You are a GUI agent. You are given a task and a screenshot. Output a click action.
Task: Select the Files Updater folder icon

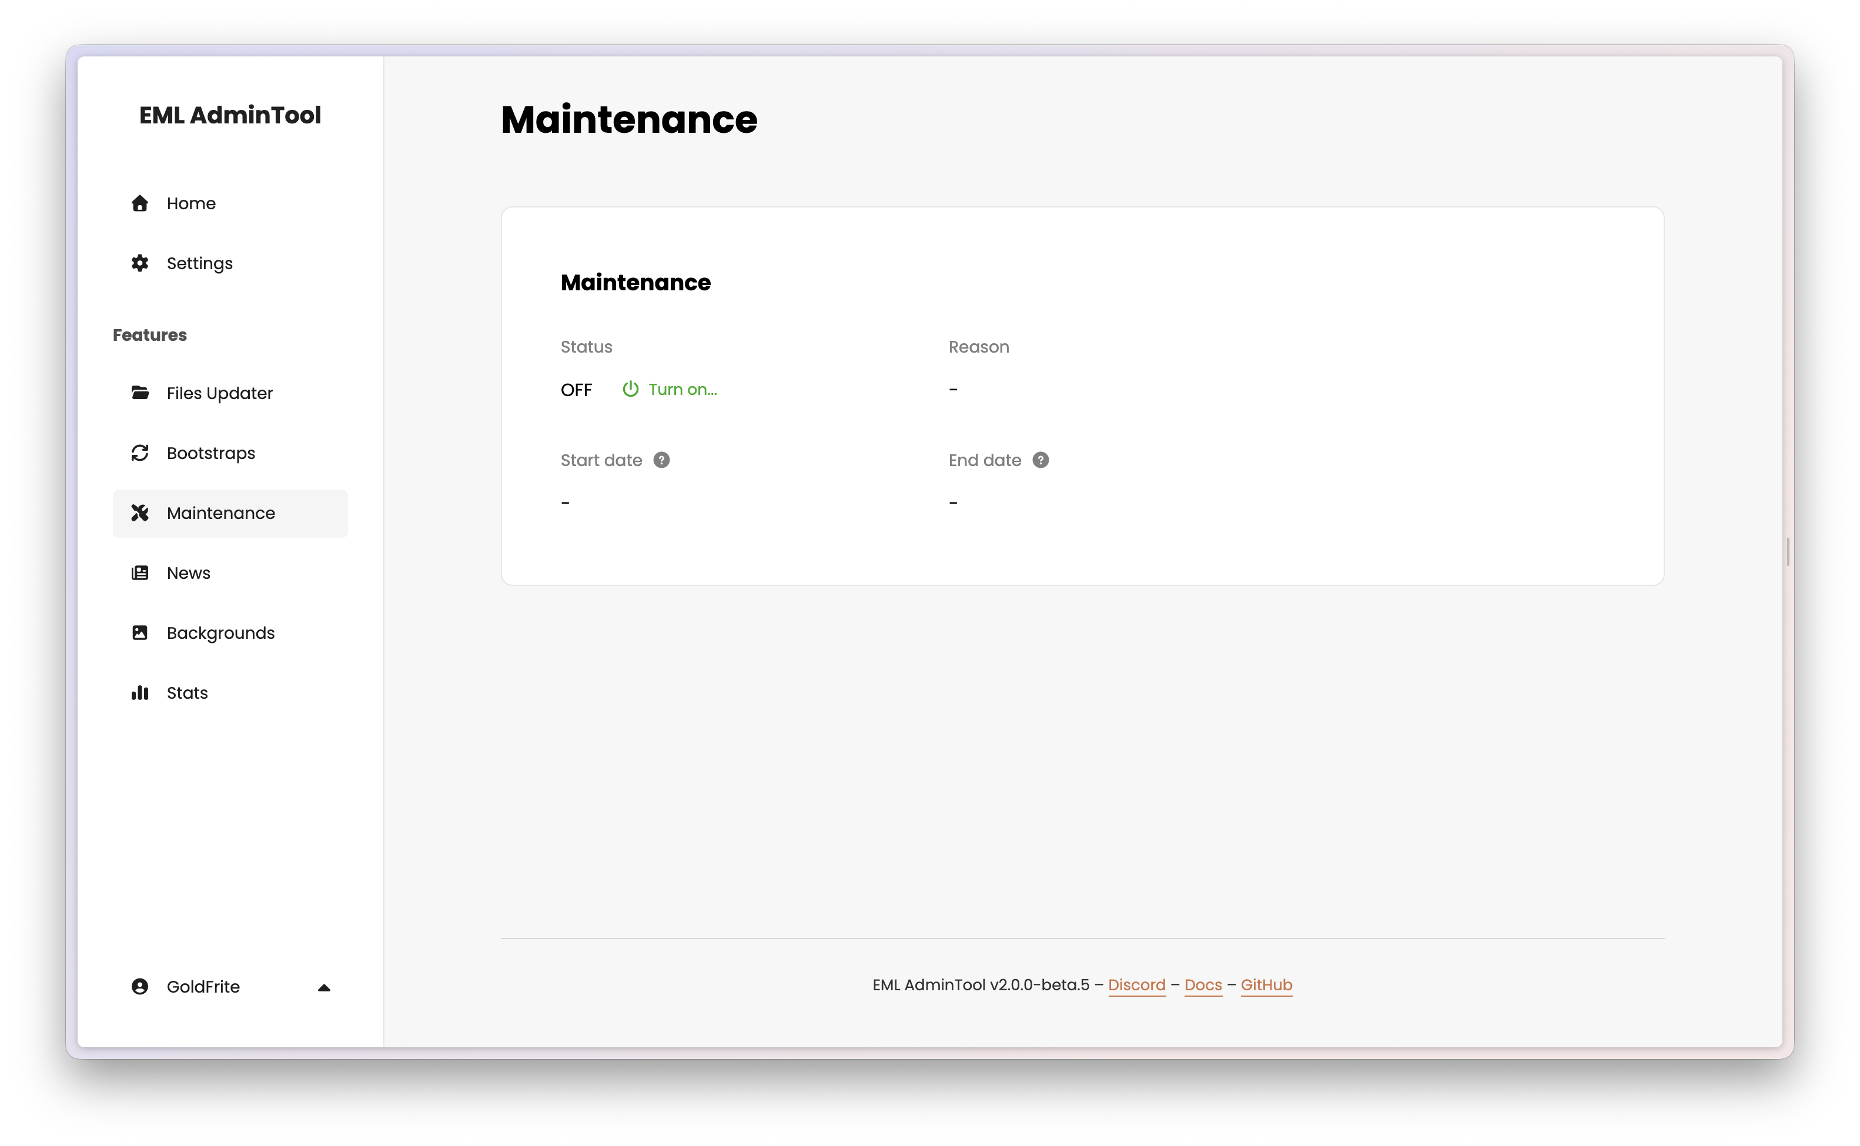140,393
